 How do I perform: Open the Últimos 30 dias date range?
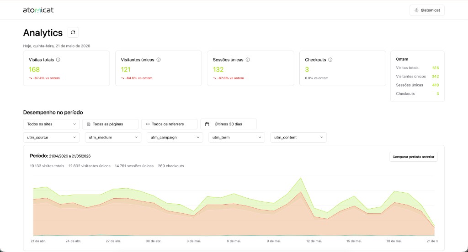[x=229, y=124]
